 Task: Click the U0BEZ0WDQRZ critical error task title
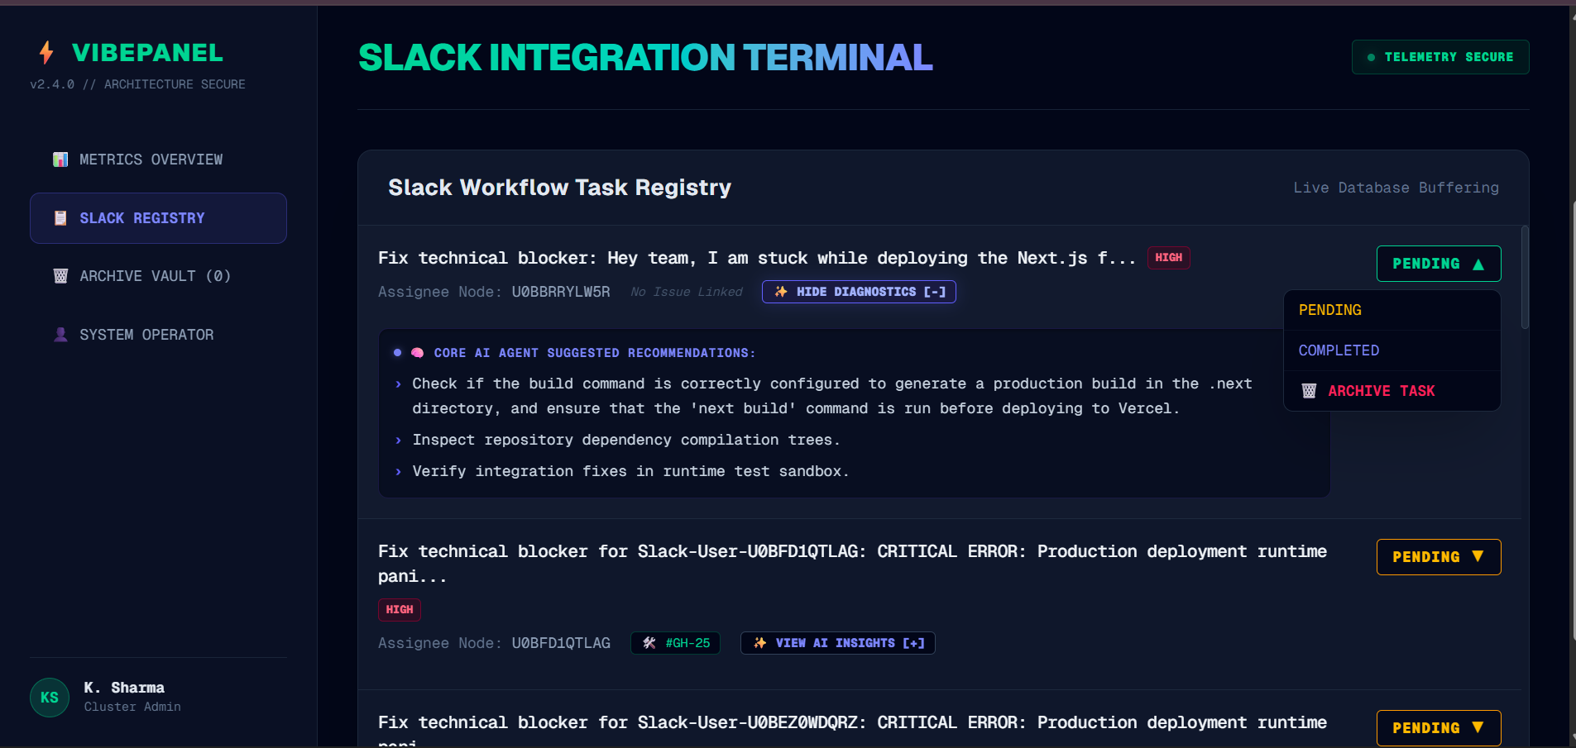coord(852,730)
